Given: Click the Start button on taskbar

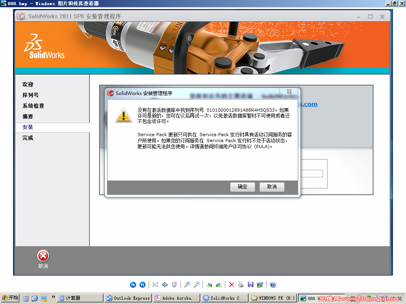Looking at the screenshot, I should (10, 298).
